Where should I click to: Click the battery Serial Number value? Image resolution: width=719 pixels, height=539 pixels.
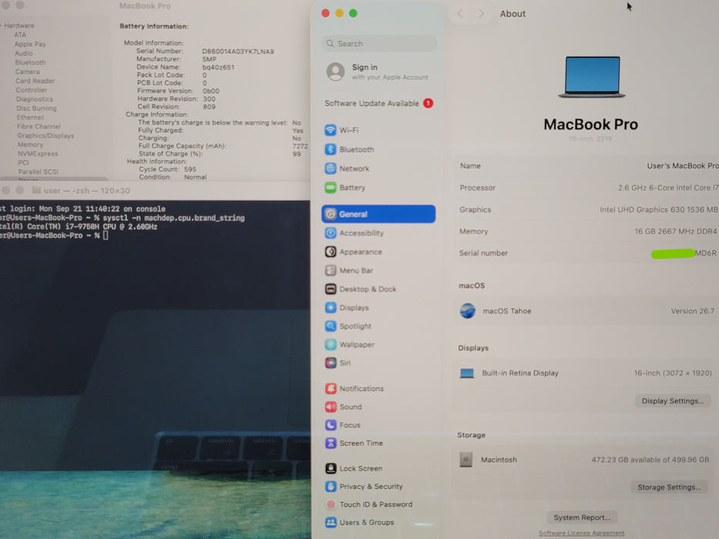pos(238,52)
